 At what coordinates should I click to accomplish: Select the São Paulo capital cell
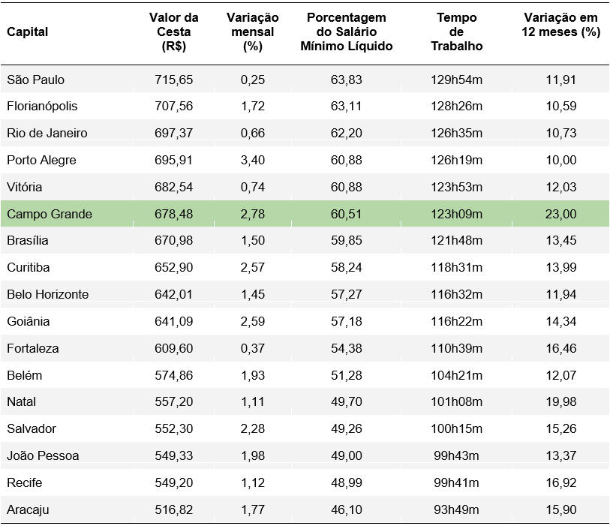(x=36, y=80)
